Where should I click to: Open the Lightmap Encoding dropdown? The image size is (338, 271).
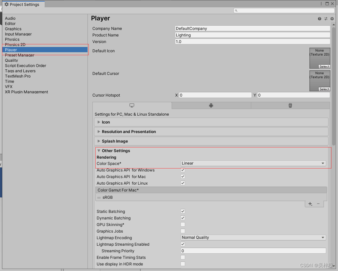pos(253,237)
